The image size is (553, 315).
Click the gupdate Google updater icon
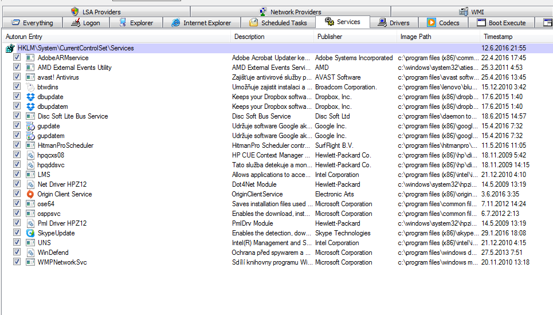click(30, 126)
